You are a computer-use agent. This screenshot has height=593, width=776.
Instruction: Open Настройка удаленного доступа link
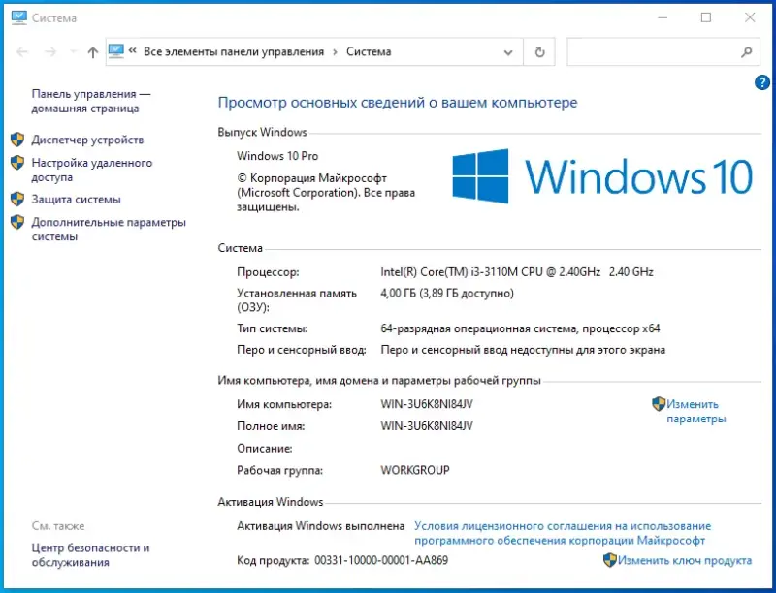(x=92, y=170)
